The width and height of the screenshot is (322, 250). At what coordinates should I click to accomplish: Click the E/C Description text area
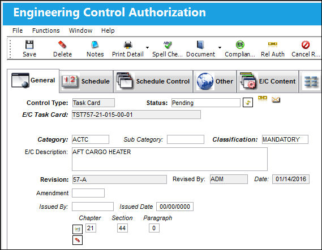pos(170,159)
